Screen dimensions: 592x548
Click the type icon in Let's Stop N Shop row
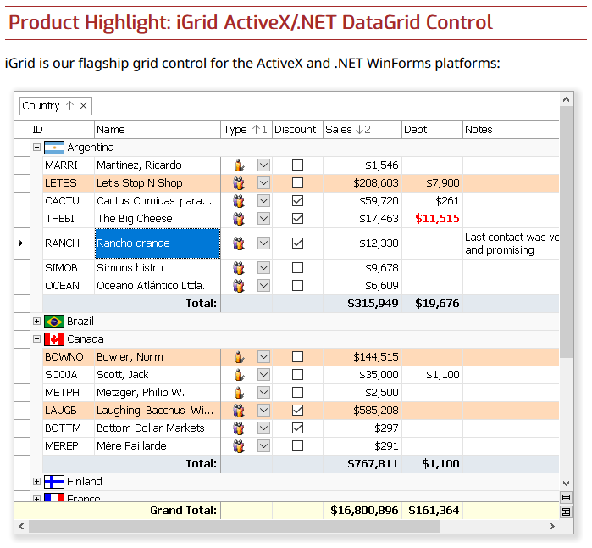[239, 183]
